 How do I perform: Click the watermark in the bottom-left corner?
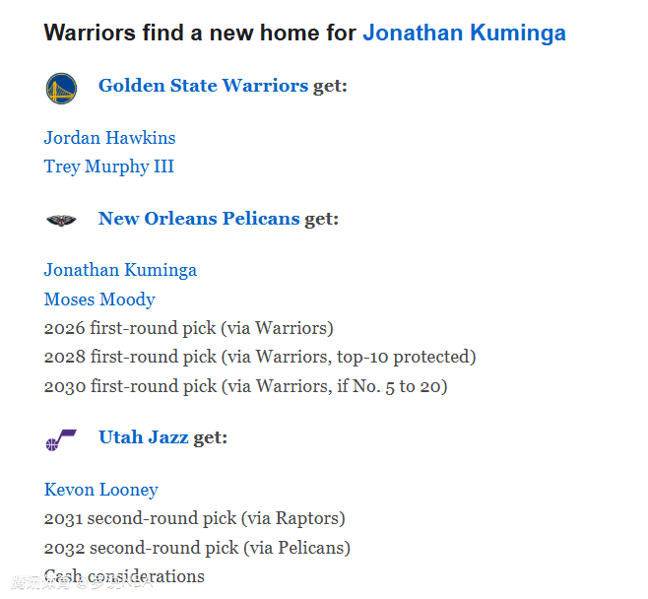[79, 585]
